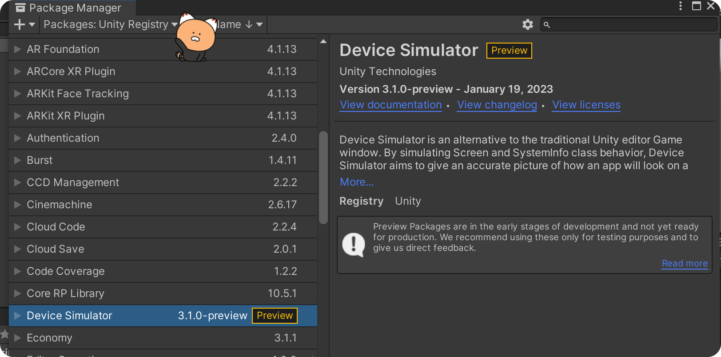Expand the AR Foundation package row
The image size is (721, 357).
click(17, 49)
